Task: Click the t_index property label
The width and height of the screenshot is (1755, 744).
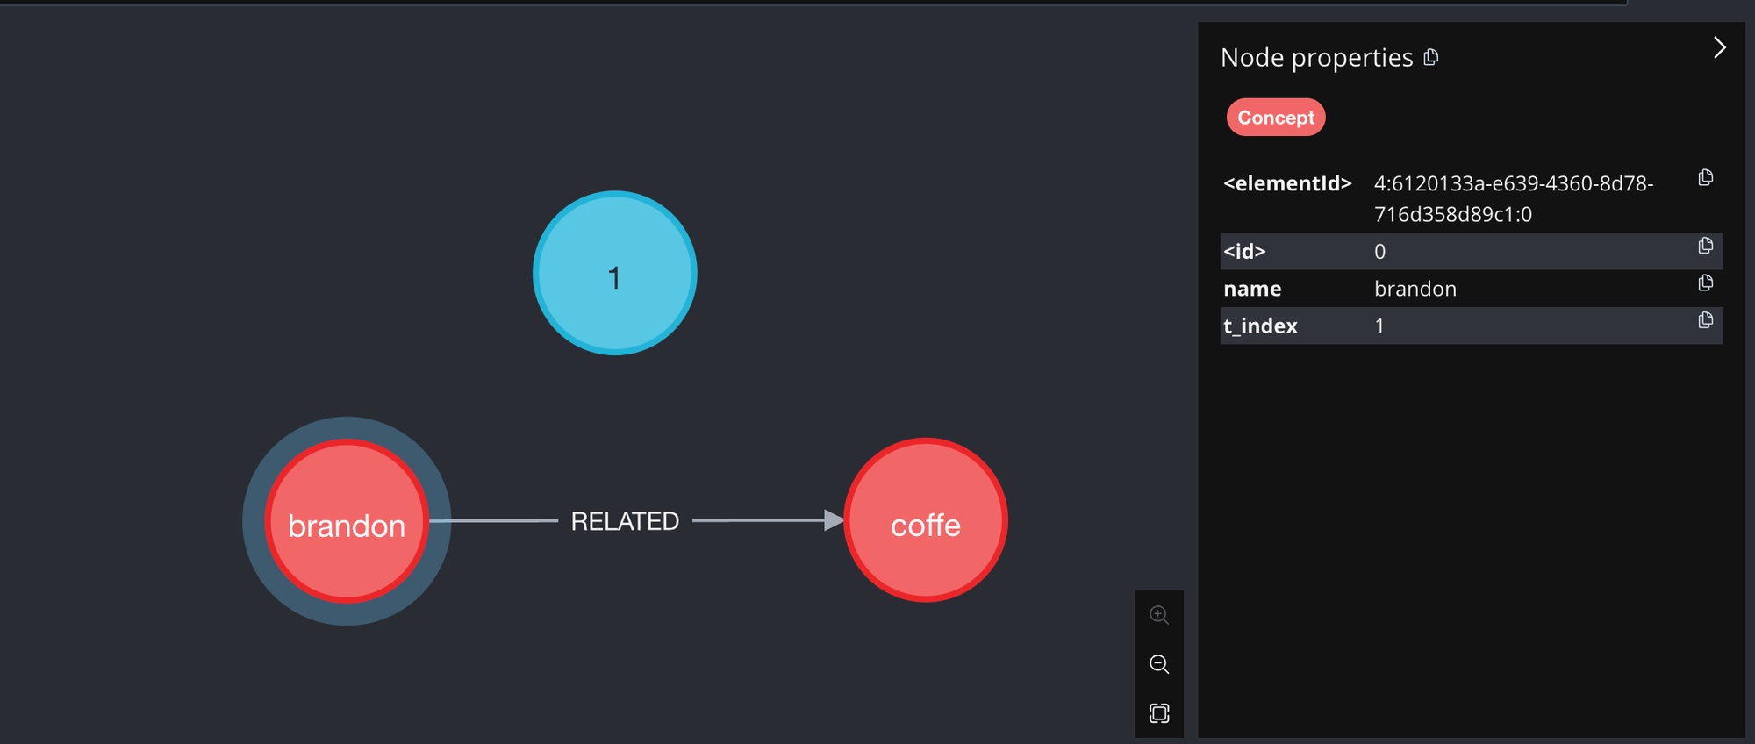Action: click(1260, 326)
